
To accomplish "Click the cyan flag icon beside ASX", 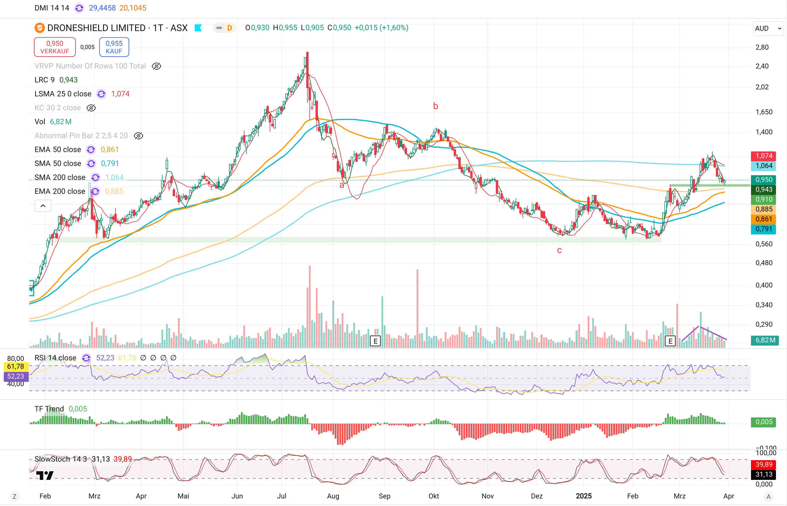I will pyautogui.click(x=198, y=28).
